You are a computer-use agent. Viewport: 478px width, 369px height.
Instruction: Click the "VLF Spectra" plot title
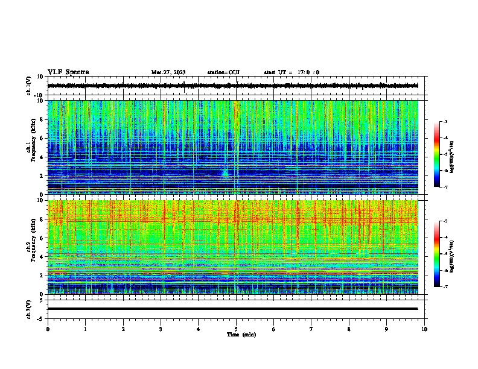tap(68, 72)
